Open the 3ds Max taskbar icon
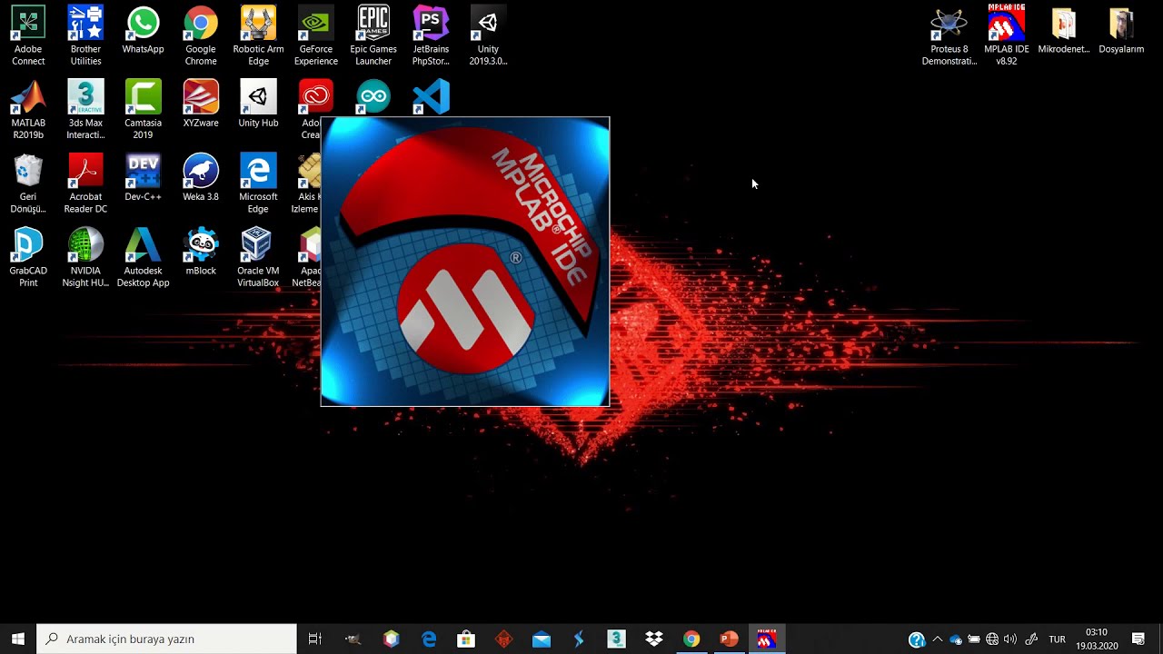 point(616,639)
